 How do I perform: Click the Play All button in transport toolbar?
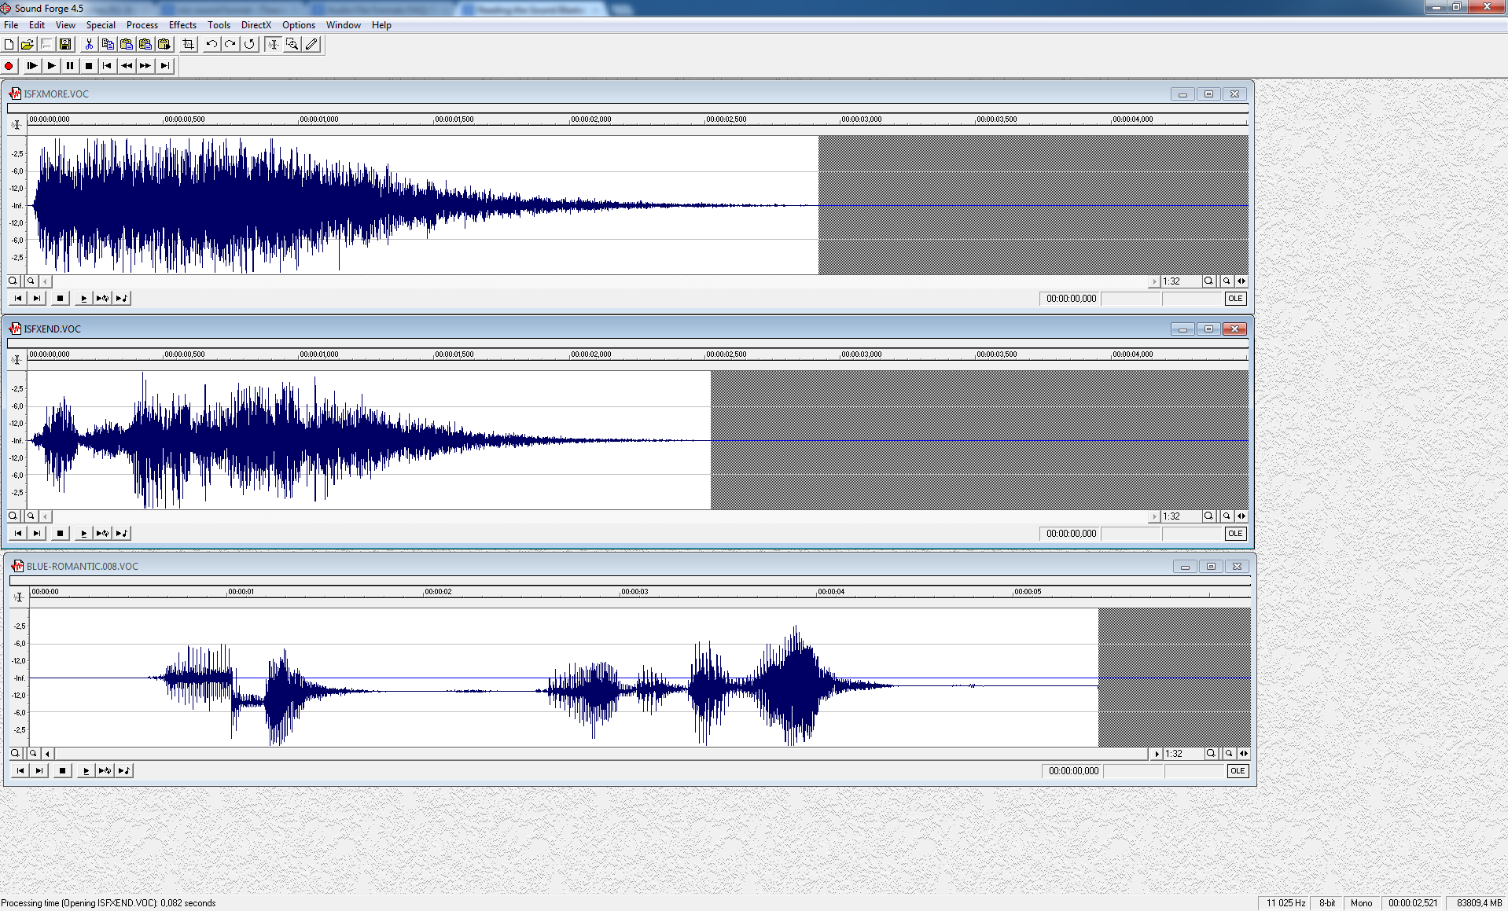click(31, 66)
